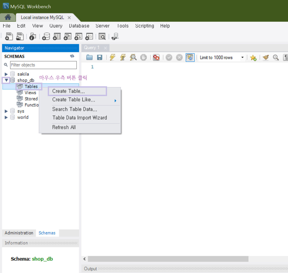Click the scroll left arrow
288x273 pixels.
(x=84, y=259)
